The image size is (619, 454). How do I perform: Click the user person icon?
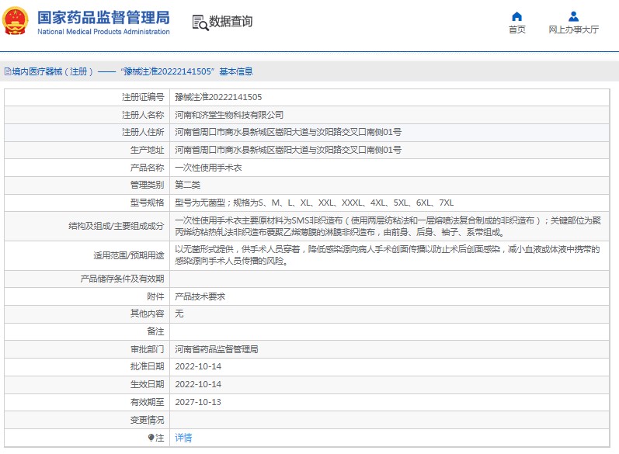pyautogui.click(x=573, y=16)
